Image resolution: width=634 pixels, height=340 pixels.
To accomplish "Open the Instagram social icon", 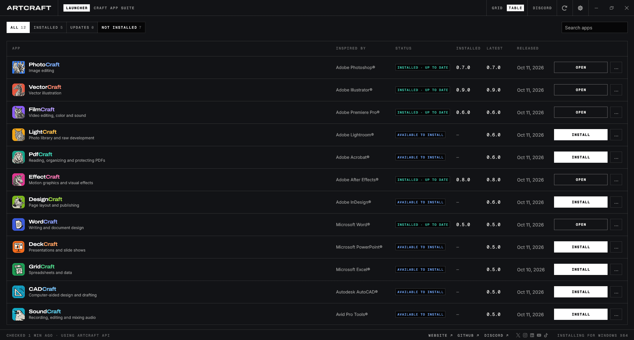I will (525, 335).
